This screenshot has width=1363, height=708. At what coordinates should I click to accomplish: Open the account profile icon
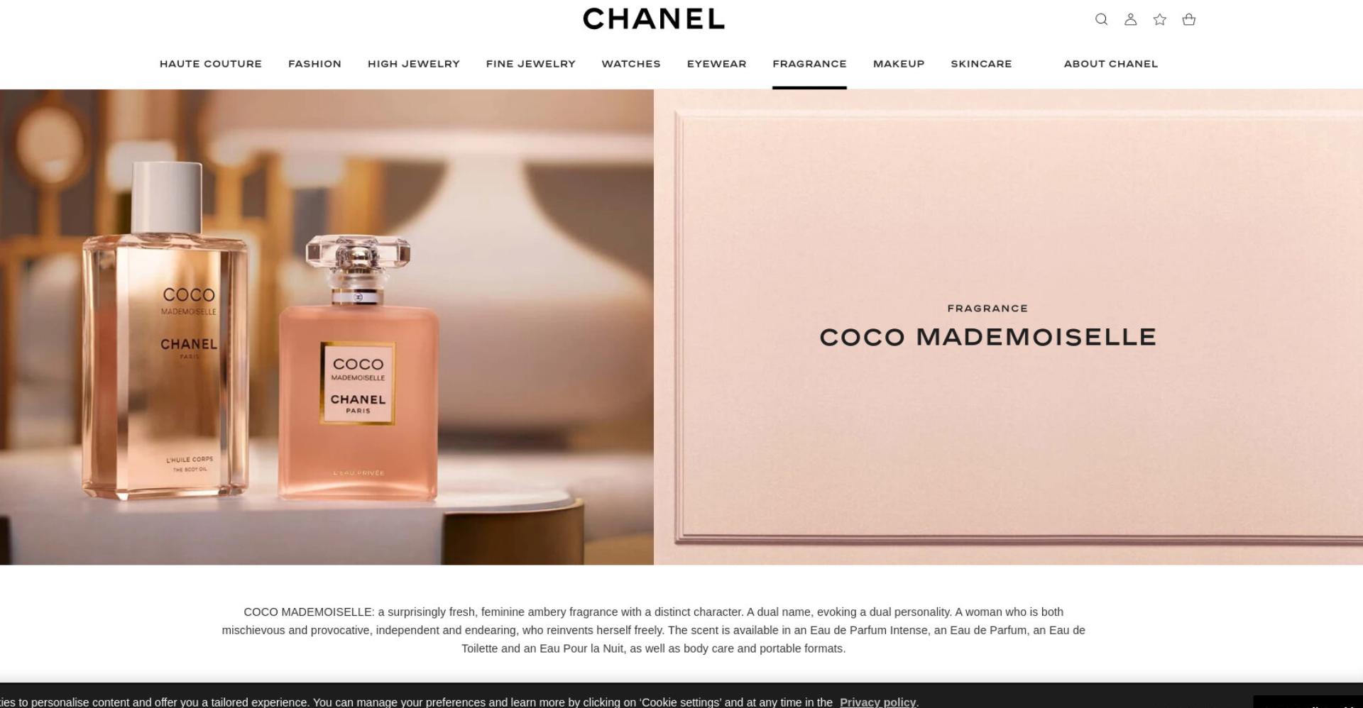click(x=1130, y=20)
